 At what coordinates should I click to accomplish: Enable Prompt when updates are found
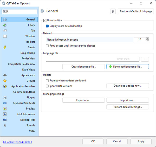(47, 81)
